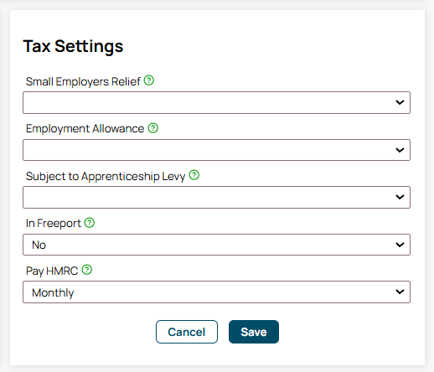Open the Subject to Apprenticeship Levy dropdown
Screen dimensions: 434x372
point(216,197)
